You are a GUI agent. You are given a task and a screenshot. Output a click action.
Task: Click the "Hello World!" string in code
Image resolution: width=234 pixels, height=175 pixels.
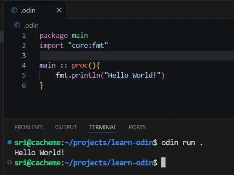pos(132,75)
